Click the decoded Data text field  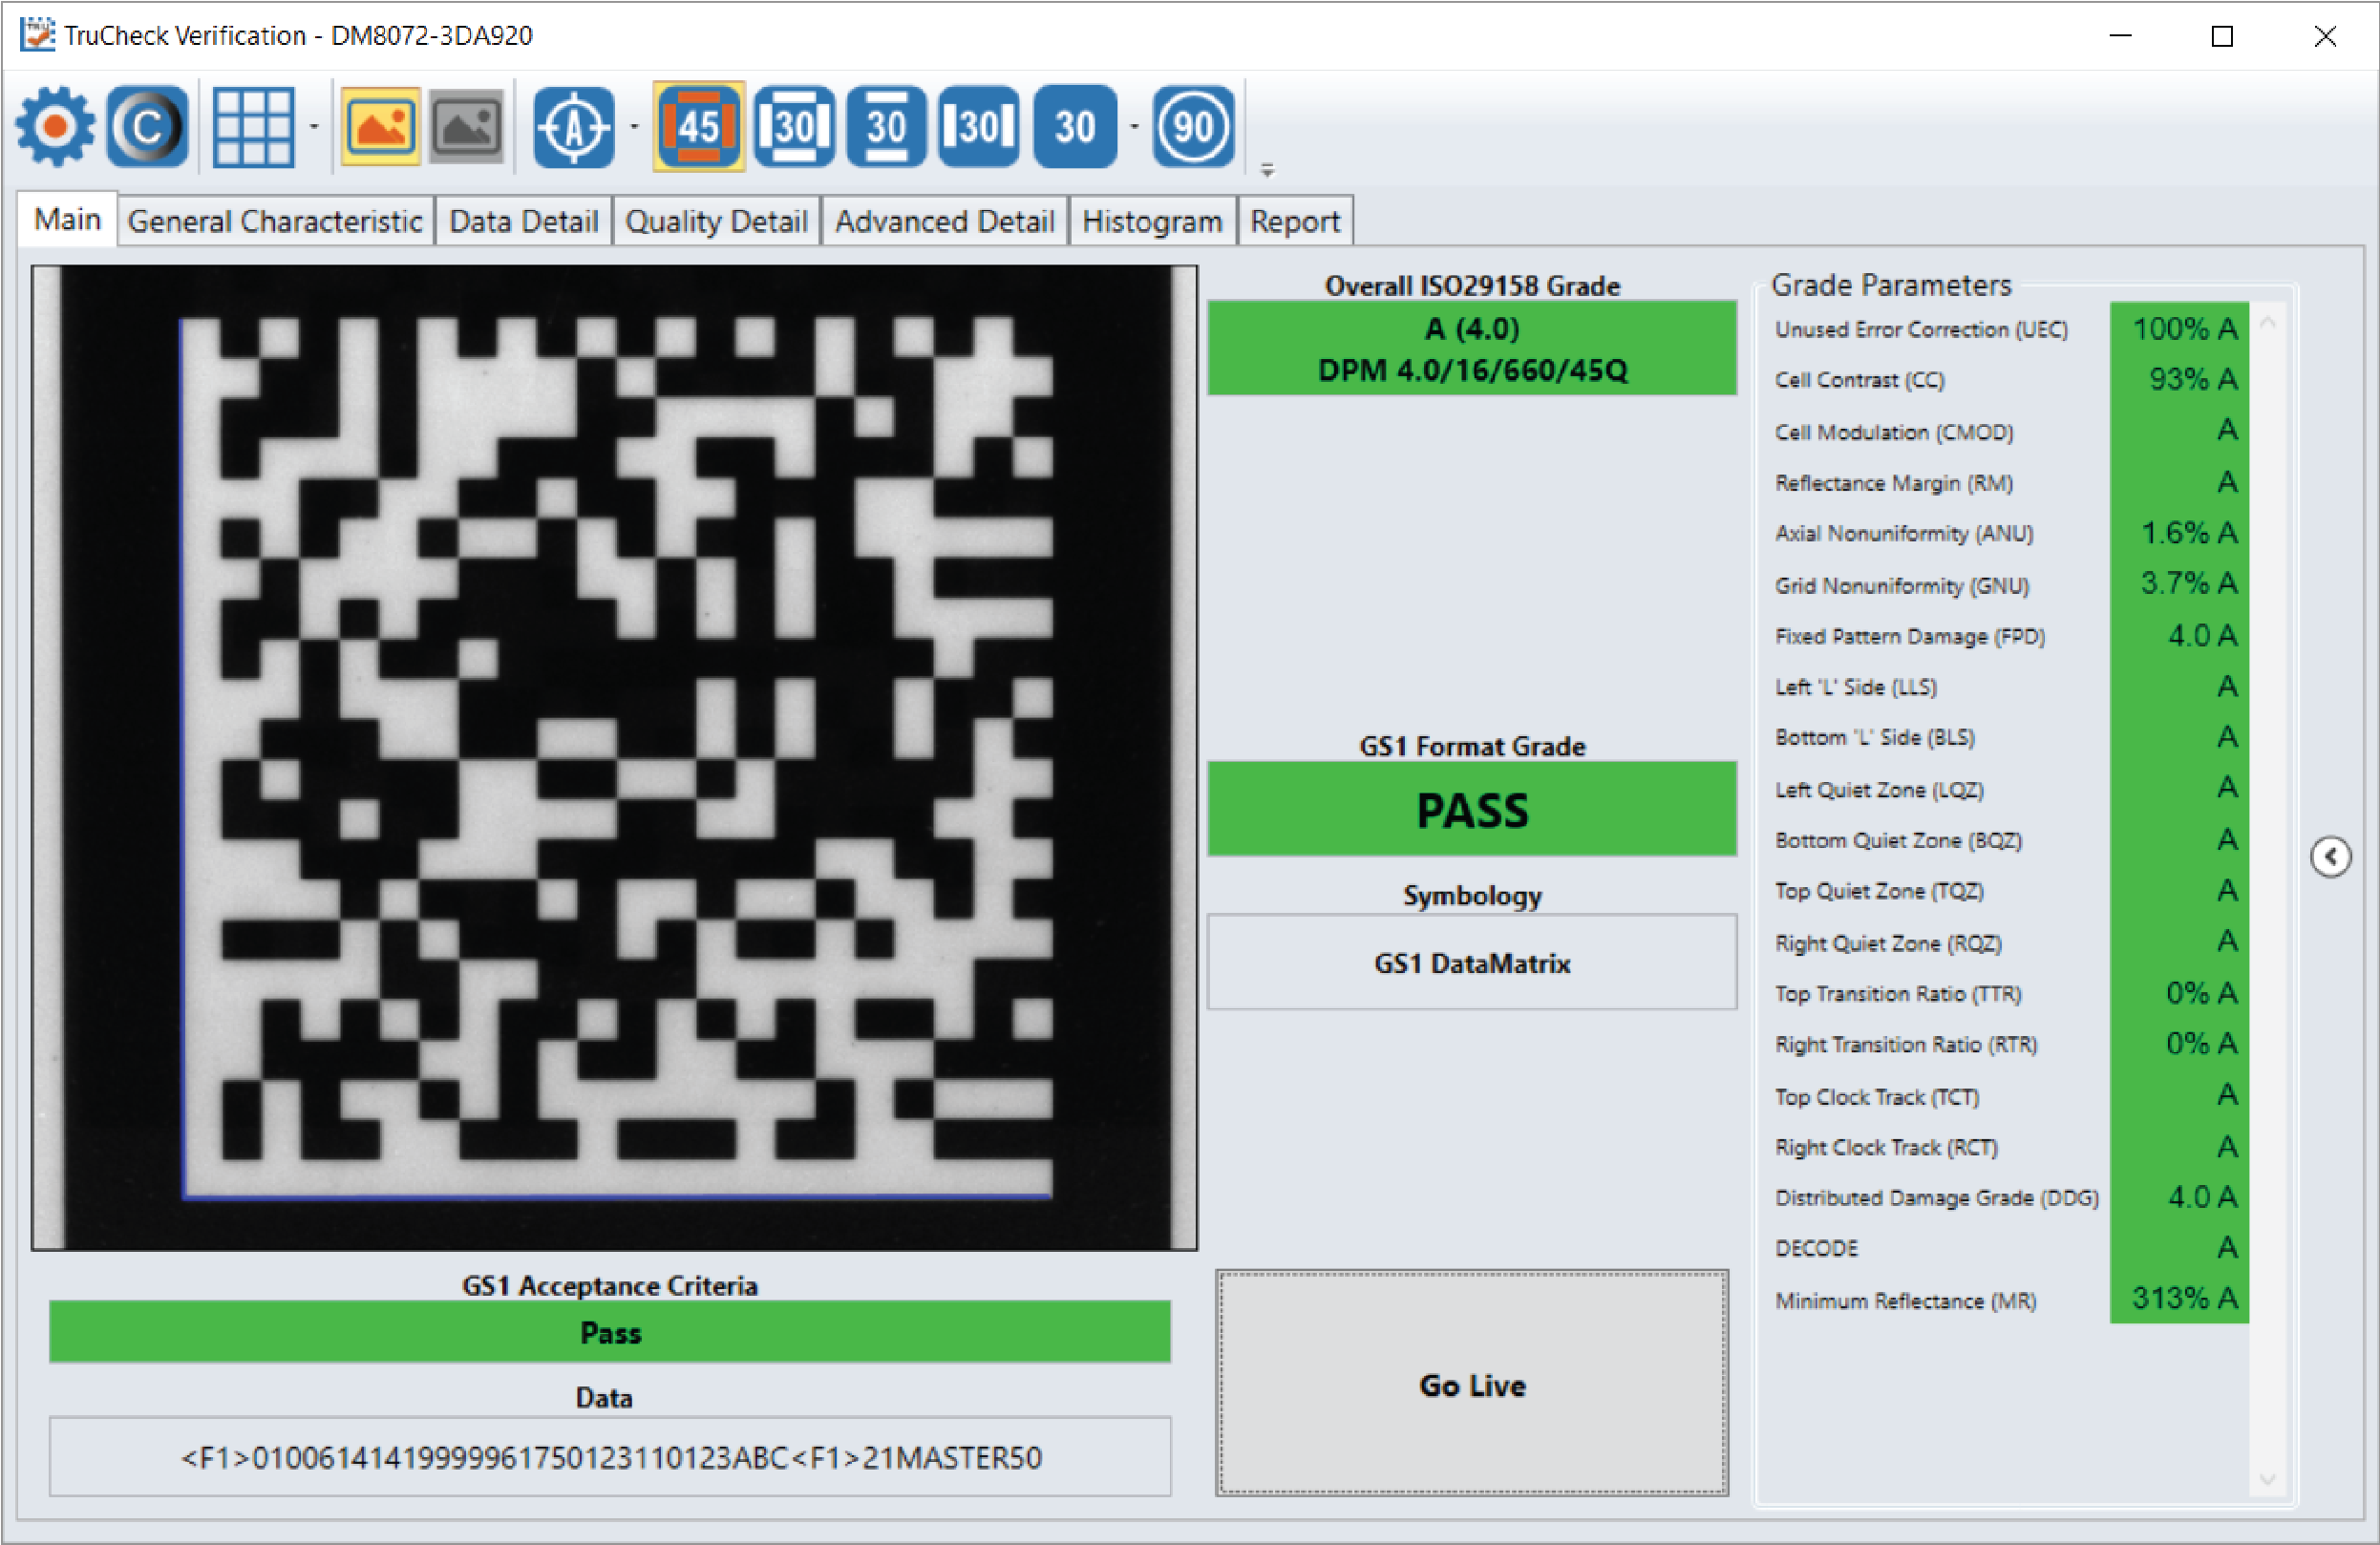pyautogui.click(x=610, y=1457)
